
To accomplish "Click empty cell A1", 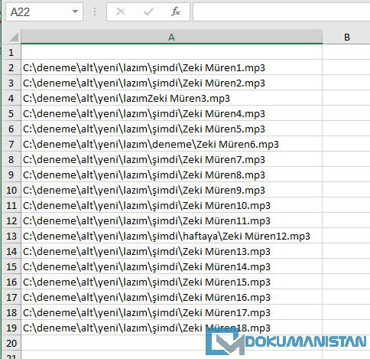I will pyautogui.click(x=171, y=52).
